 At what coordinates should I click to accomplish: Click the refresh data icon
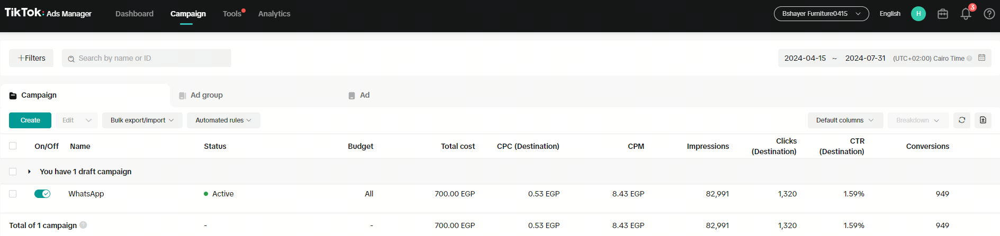coord(962,120)
